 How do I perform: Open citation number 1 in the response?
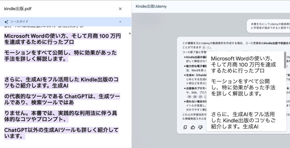204,48
